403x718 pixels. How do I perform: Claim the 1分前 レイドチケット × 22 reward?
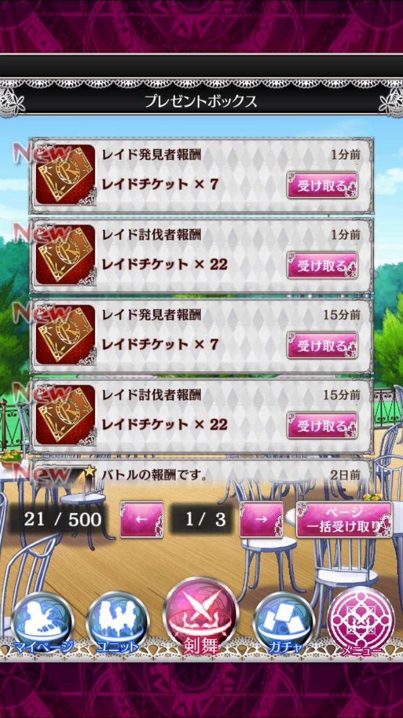(322, 266)
